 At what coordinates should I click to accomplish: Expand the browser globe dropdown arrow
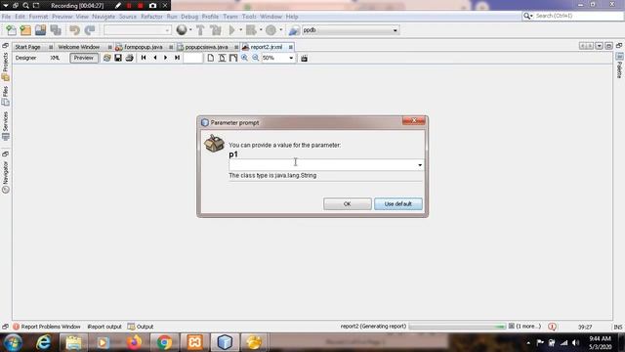pos(190,30)
